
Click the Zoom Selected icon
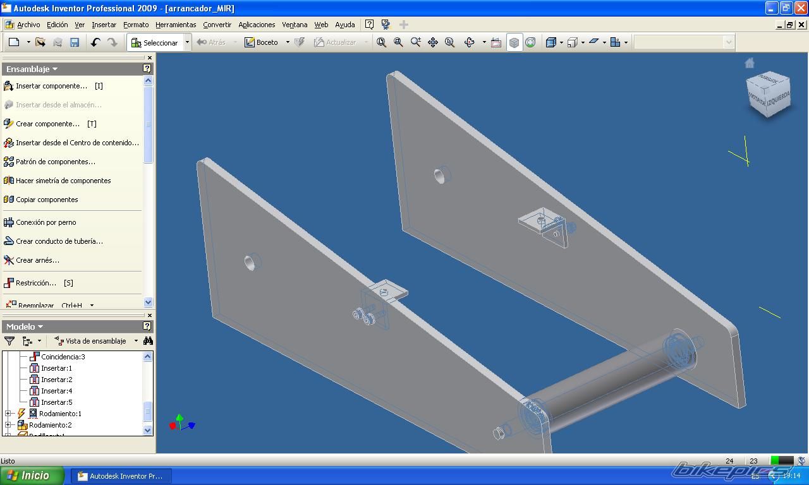tap(450, 42)
